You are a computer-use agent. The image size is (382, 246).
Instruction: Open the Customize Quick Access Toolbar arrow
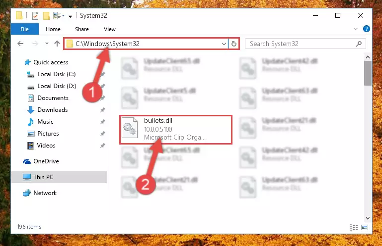70,16
